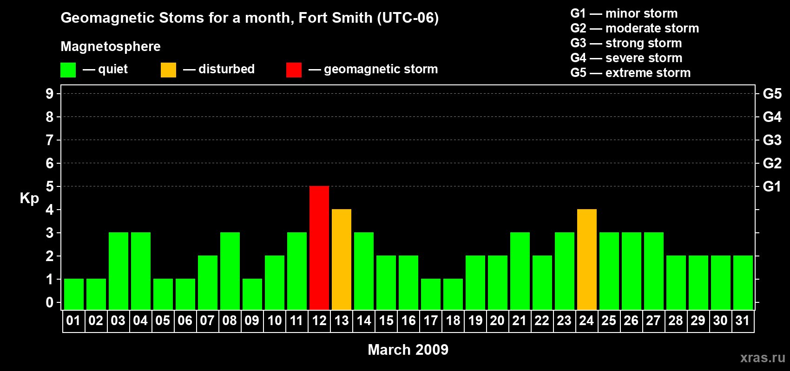The width and height of the screenshot is (790, 371).
Task: Select the orange bar for day 13
Action: tap(342, 260)
